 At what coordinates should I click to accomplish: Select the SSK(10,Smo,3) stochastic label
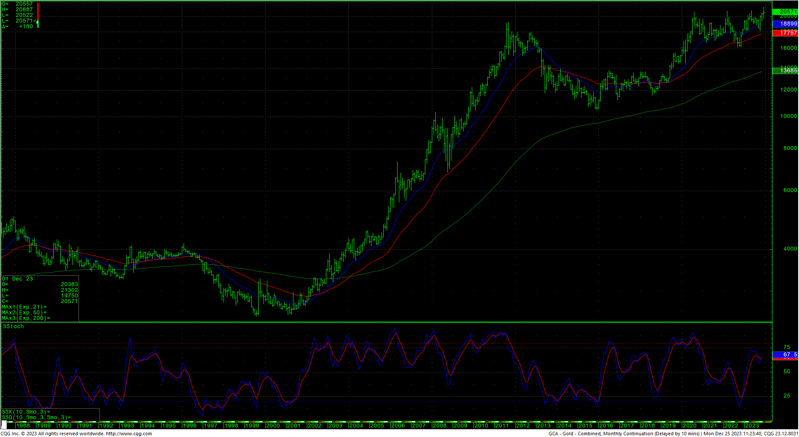[x=26, y=412]
